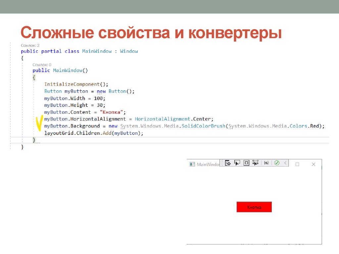Image resolution: width=339 pixels, height=254 pixels.
Task: Click 'myButton.Height = 30;' line
Action: click(74, 105)
